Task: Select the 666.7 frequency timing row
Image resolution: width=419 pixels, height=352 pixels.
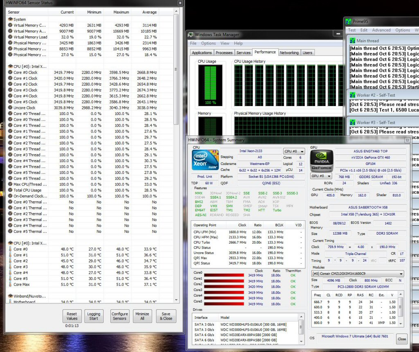Action: point(355,302)
